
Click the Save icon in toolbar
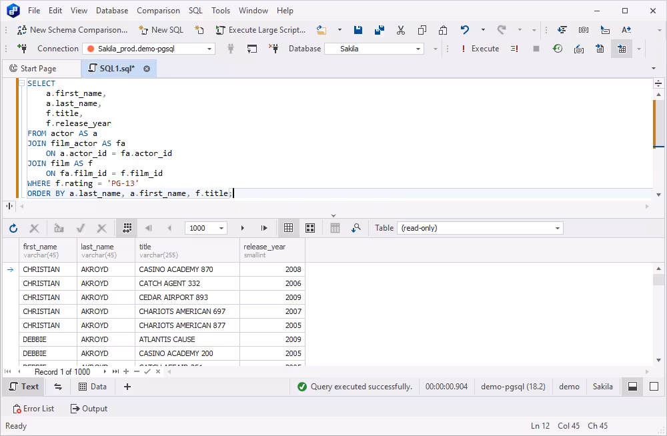click(358, 30)
